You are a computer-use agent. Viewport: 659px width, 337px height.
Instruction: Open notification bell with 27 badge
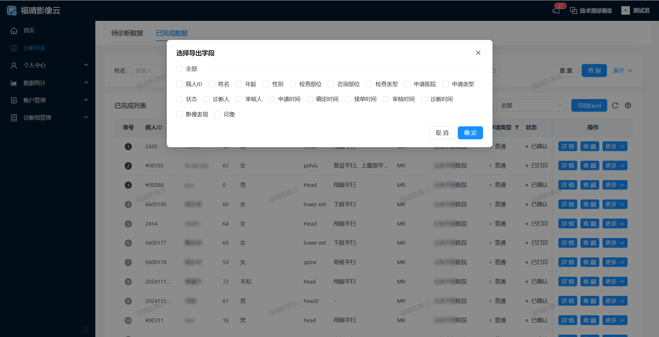[x=556, y=11]
